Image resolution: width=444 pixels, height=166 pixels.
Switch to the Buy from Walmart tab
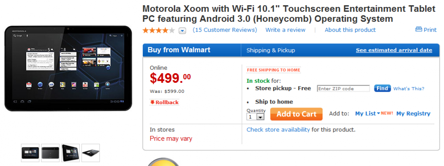click(x=179, y=50)
